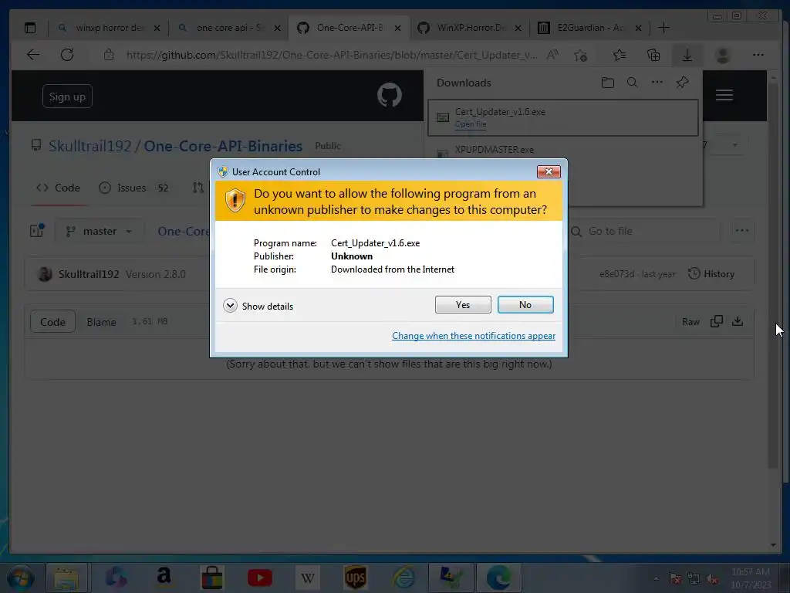Open Wikipedia taskbar shortcut
The image size is (790, 593).
[x=308, y=578]
